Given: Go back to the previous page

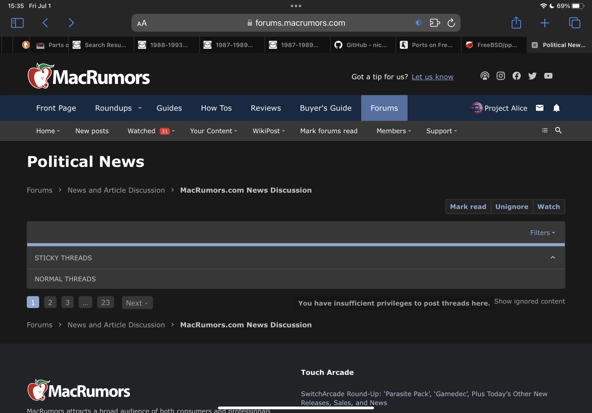Looking at the screenshot, I should [45, 23].
